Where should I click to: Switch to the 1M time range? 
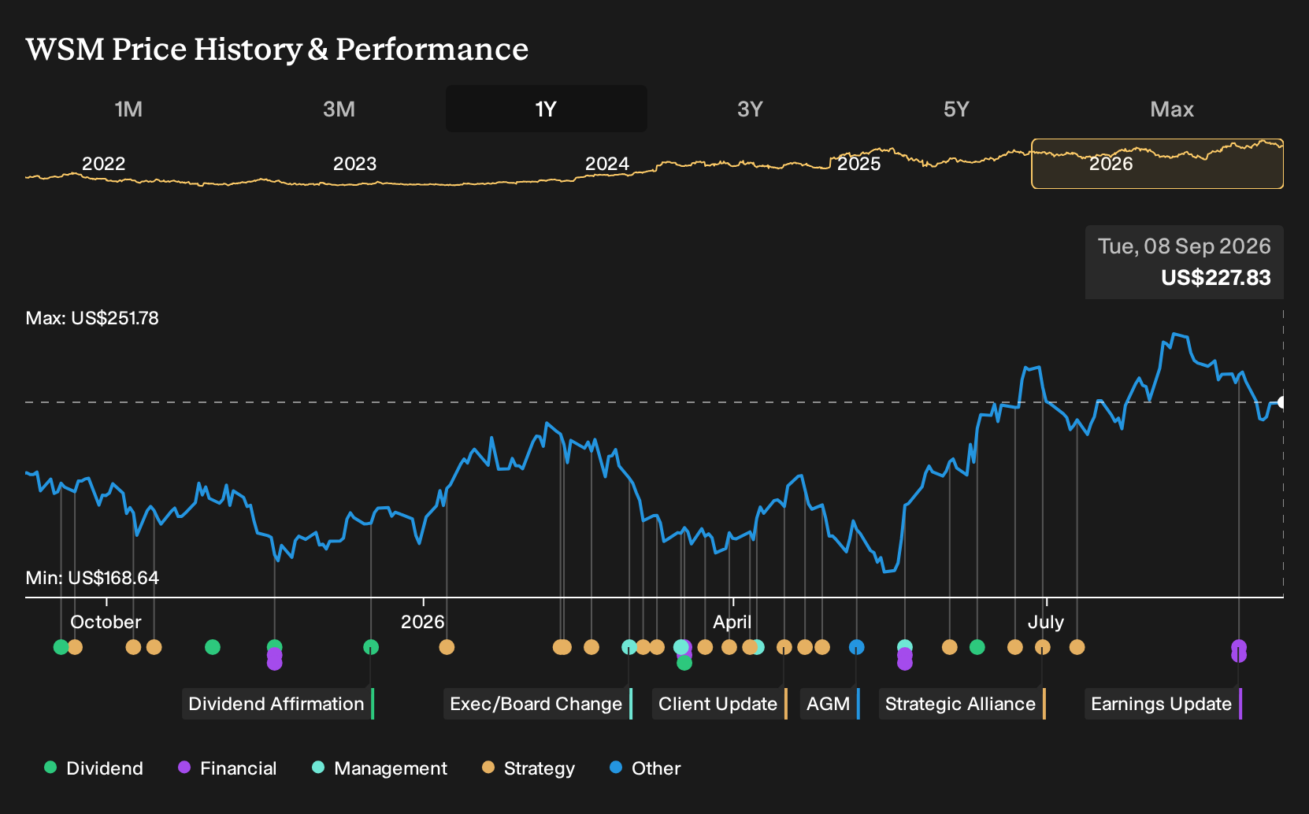click(128, 109)
